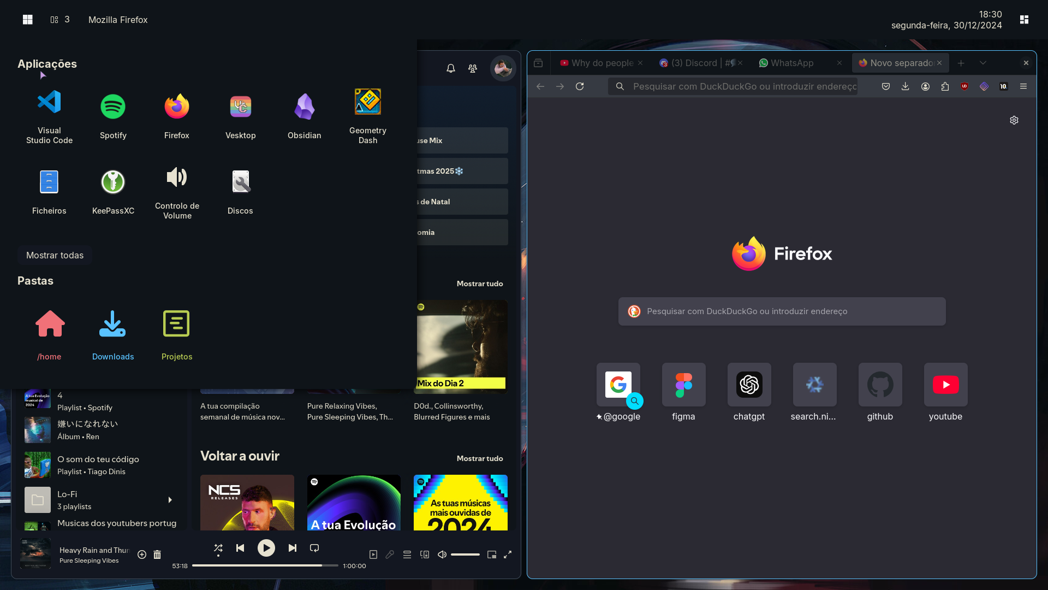Start Geometry Dash from the launcher
1048x590 pixels.
[368, 116]
